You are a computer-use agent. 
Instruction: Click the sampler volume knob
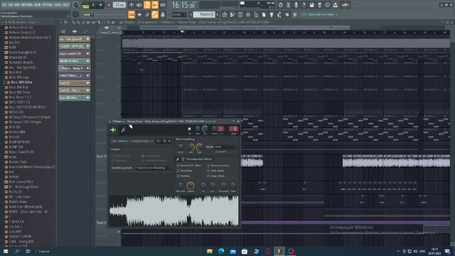click(x=205, y=129)
